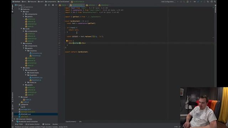Select package.json in project tree
Image resolution: width=228 pixels, height=128 pixels.
pos(25,110)
